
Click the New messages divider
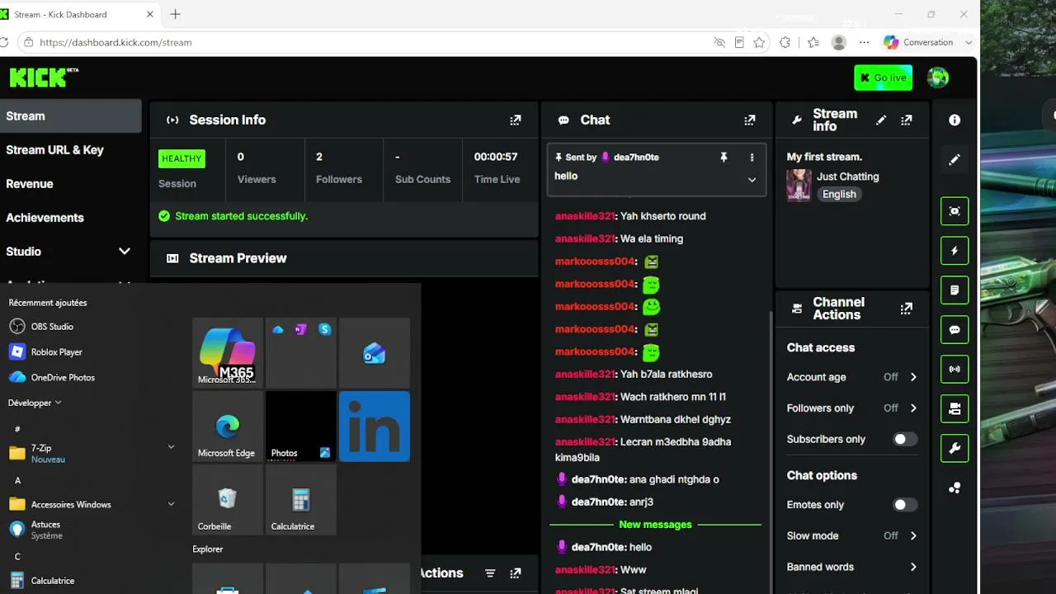[655, 525]
